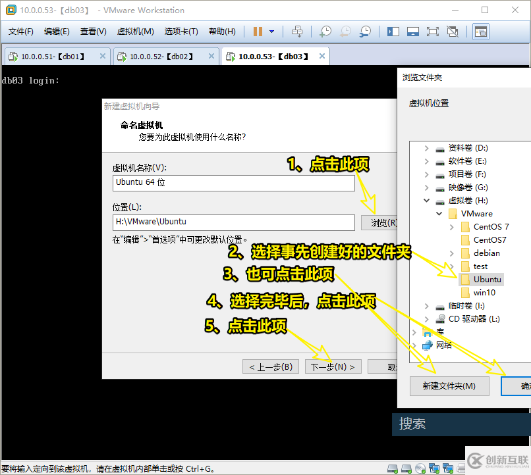Click the < 上一步(B) button
Viewport: 531px width, 475px height.
click(271, 367)
